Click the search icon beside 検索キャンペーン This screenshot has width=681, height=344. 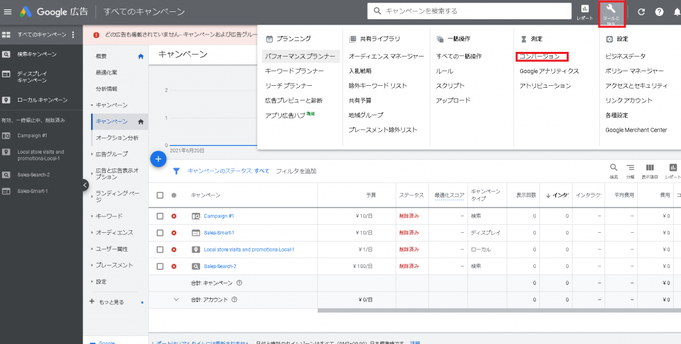pos(6,55)
